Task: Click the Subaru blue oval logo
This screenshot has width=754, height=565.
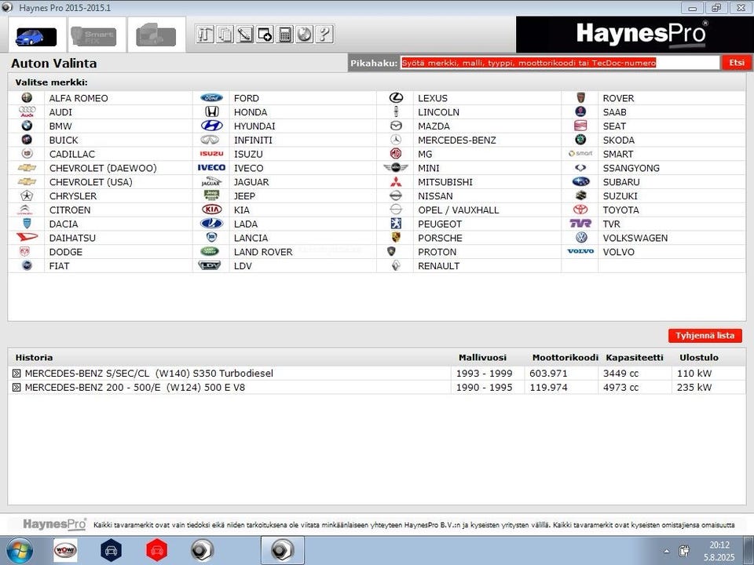Action: 581,181
